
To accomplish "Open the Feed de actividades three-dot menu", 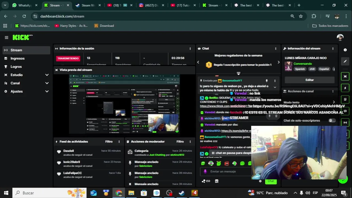I will [119, 142].
